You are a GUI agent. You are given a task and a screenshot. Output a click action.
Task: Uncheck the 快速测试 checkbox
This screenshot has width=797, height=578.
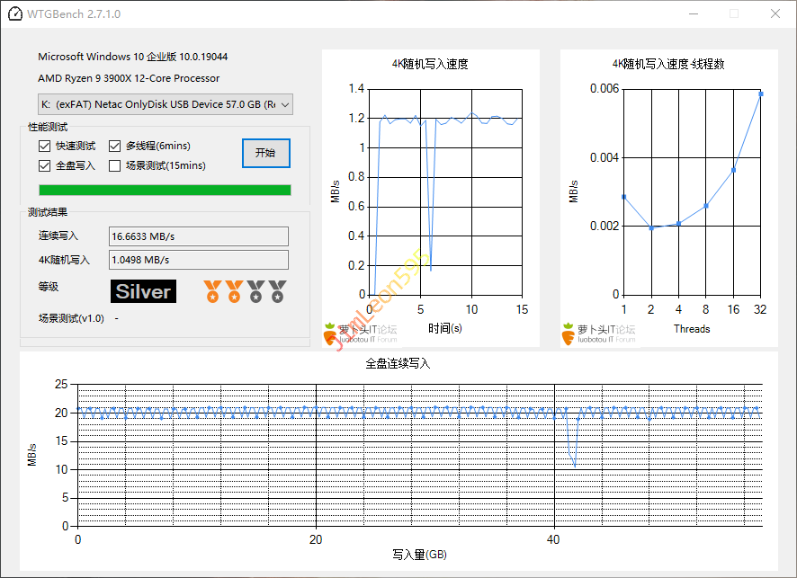[45, 146]
